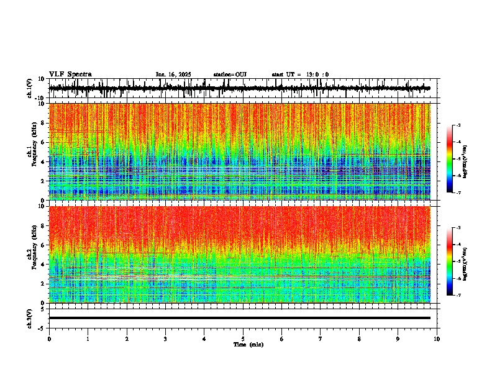Click the ch.1(V) waveform axis label
Image resolution: width=492 pixels, height=380 pixels.
pyautogui.click(x=29, y=88)
